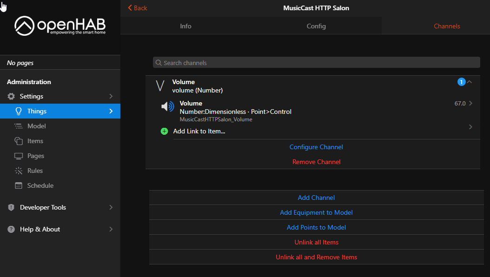The width and height of the screenshot is (490, 277).
Task: Click the Volume speaker icon
Action: click(167, 106)
